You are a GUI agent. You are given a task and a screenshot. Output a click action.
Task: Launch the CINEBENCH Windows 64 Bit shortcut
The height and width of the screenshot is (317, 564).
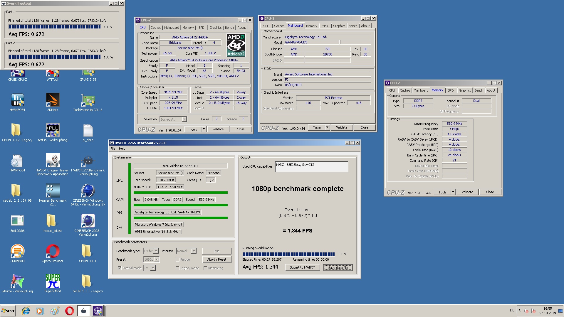pyautogui.click(x=88, y=195)
